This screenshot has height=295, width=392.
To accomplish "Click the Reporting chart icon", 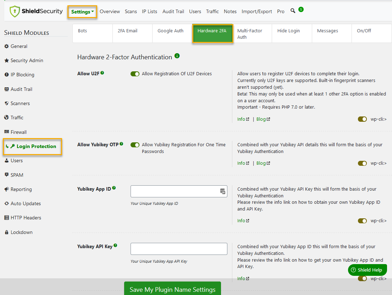I will tap(6, 190).
